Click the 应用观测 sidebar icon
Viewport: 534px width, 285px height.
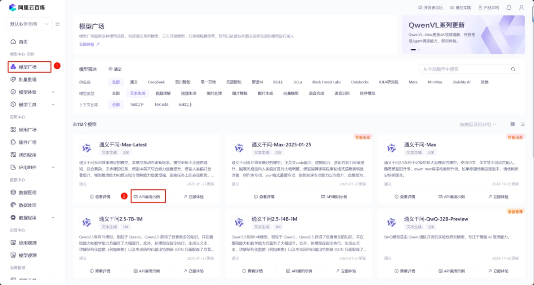click(x=13, y=243)
